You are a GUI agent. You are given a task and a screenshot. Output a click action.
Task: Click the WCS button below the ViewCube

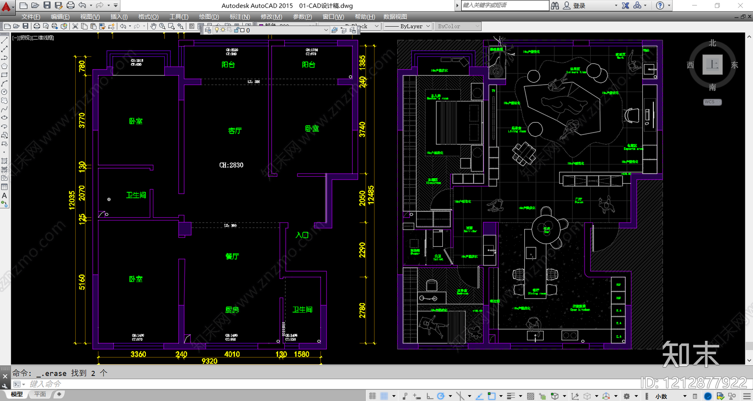[x=712, y=102]
